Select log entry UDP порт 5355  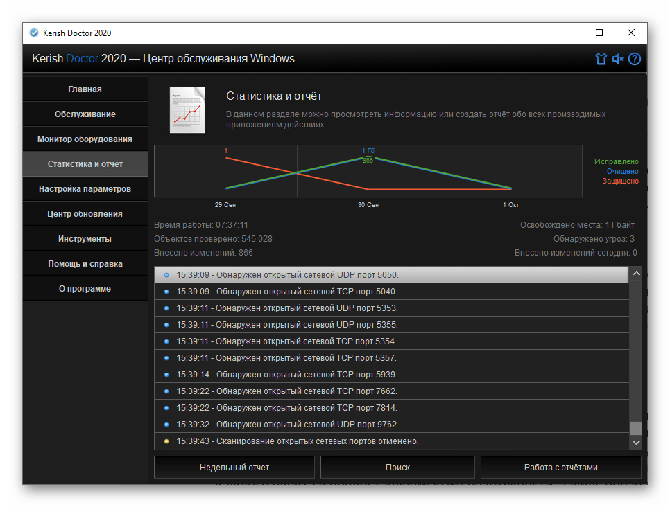pos(391,325)
